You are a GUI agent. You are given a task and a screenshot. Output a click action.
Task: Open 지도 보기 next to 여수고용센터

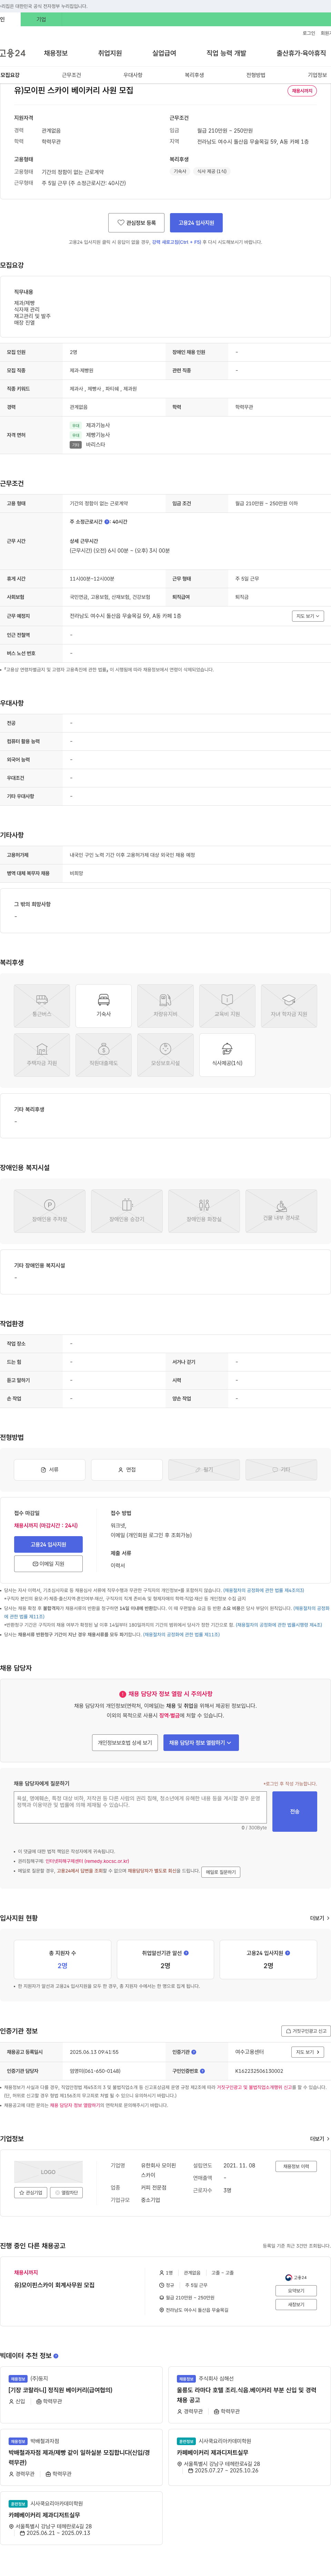[x=308, y=2052]
